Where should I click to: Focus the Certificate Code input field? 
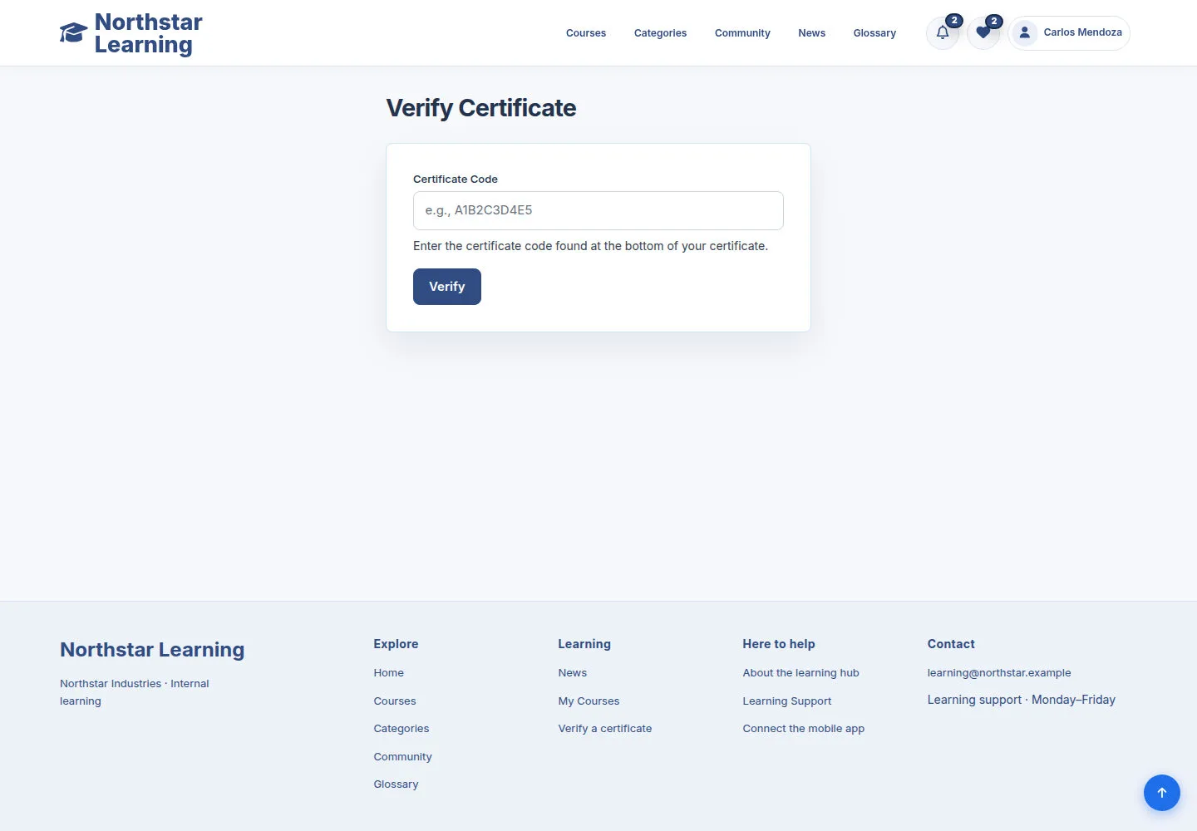click(x=598, y=210)
